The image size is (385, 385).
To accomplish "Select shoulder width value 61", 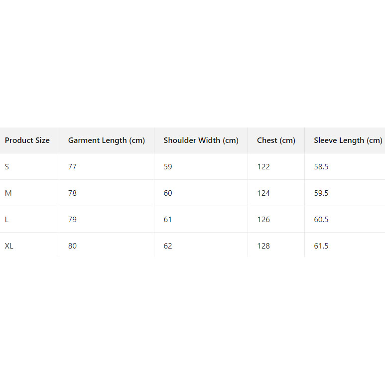I will [x=168, y=220].
